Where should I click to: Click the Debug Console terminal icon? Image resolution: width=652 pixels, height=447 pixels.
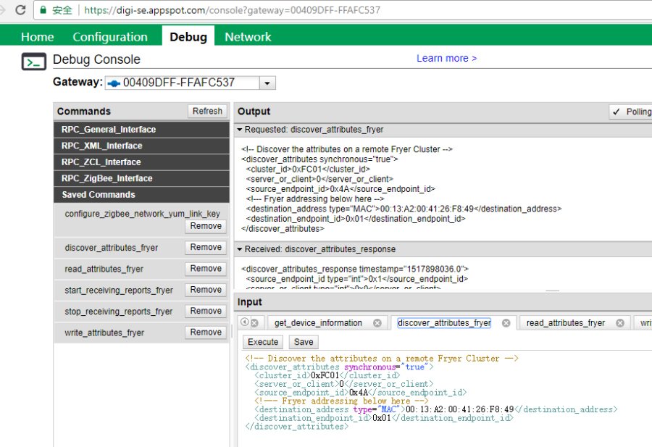point(33,62)
